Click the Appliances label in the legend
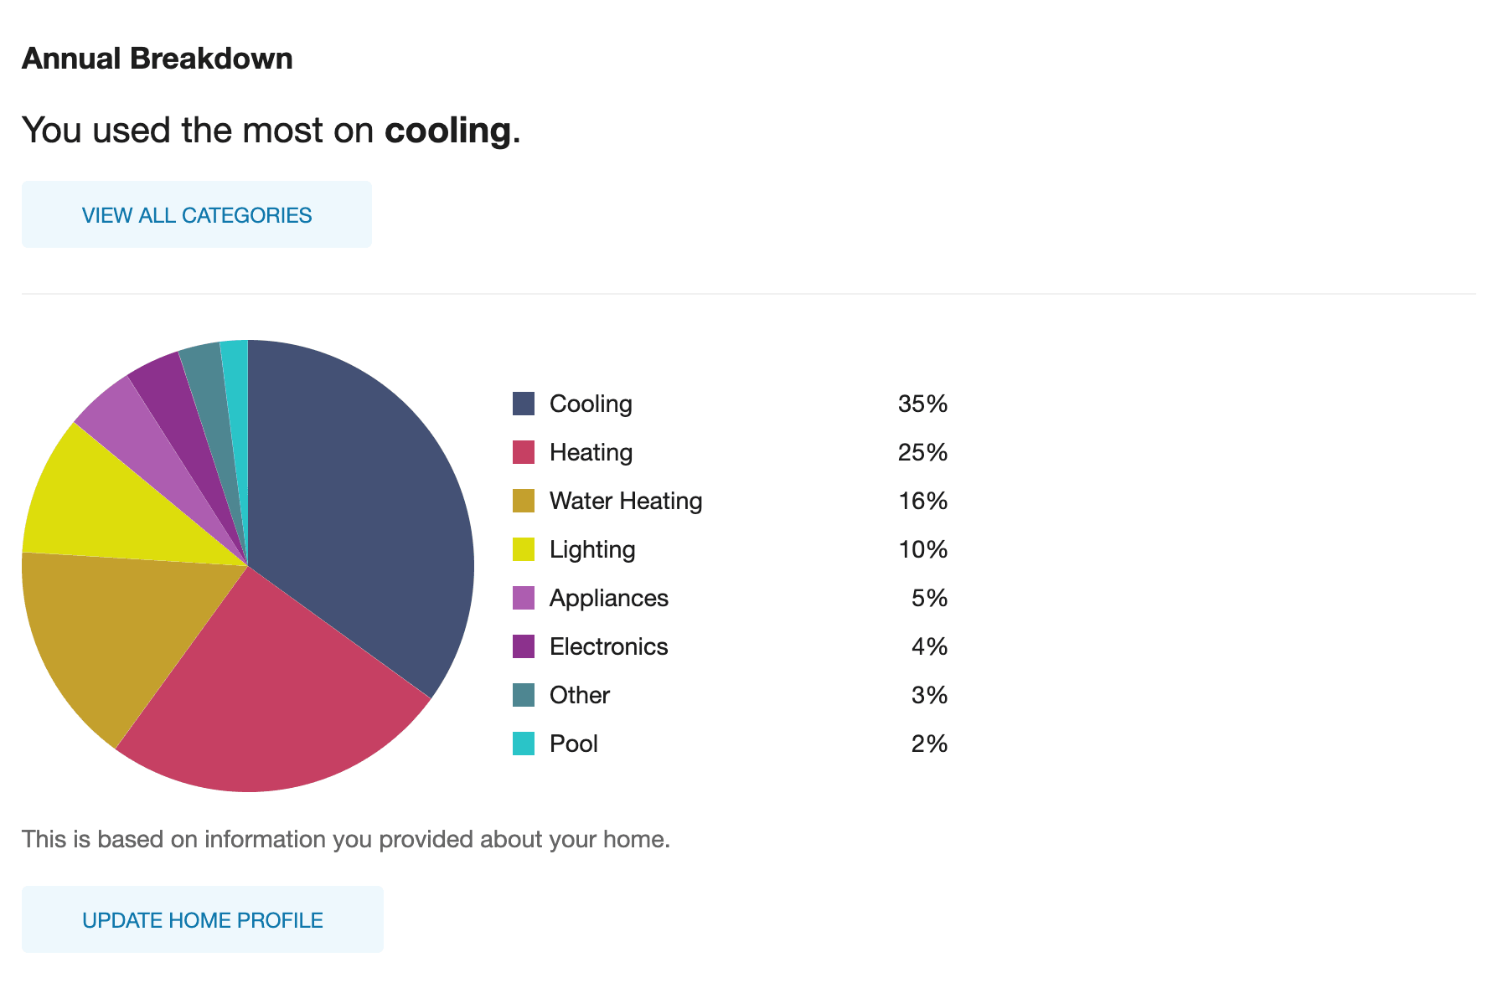 coord(608,597)
